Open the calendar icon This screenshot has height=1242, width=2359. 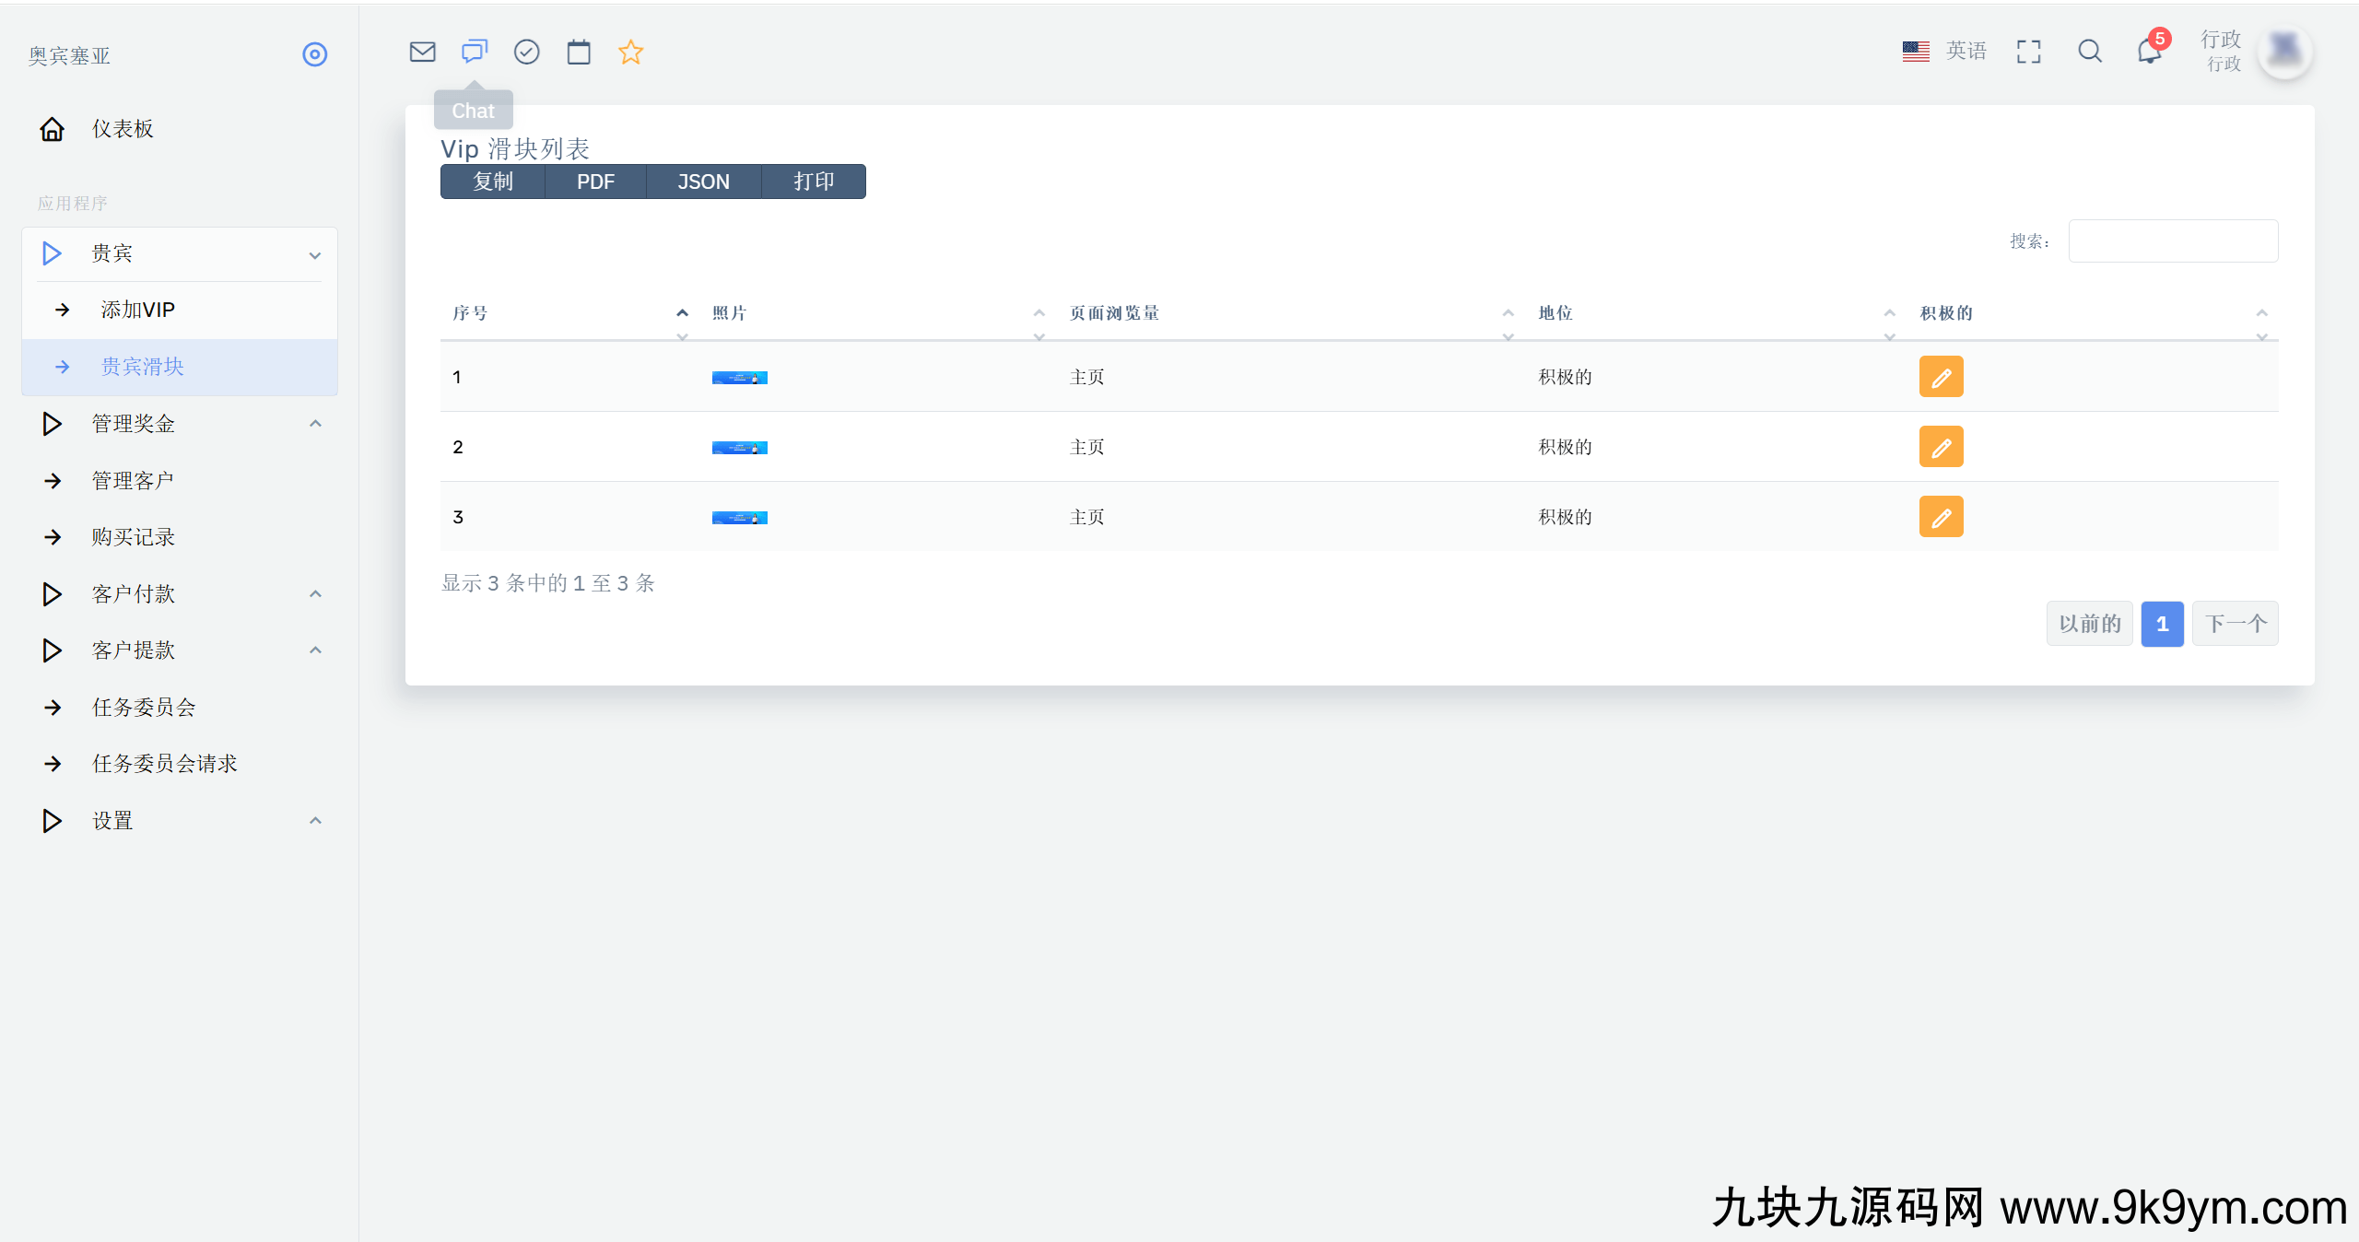(579, 52)
